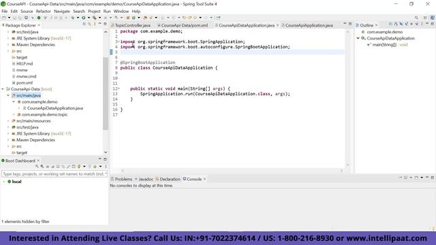Switch to CourseApiApplication.java editor tab
Image resolution: width=436 pixels, height=245 pixels.
click(x=307, y=25)
